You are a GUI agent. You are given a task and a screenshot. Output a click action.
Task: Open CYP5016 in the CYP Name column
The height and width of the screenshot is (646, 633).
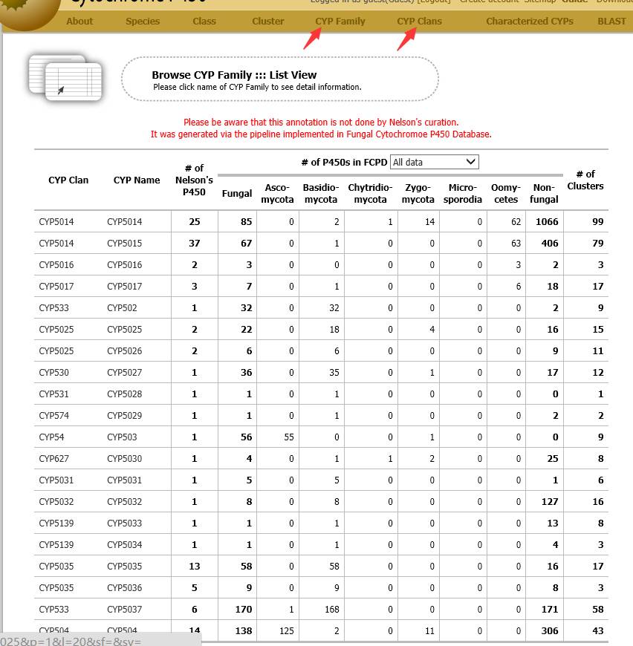point(125,265)
